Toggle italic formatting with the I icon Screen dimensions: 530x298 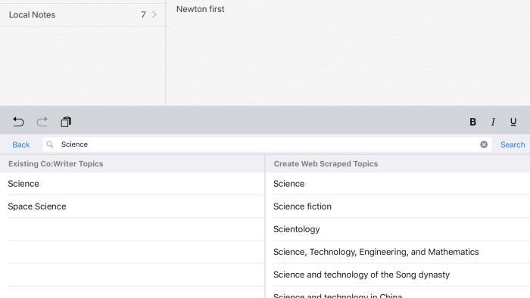pyautogui.click(x=493, y=122)
